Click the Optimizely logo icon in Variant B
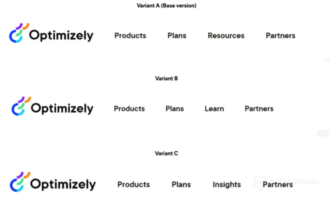The image size is (332, 204). click(x=21, y=106)
